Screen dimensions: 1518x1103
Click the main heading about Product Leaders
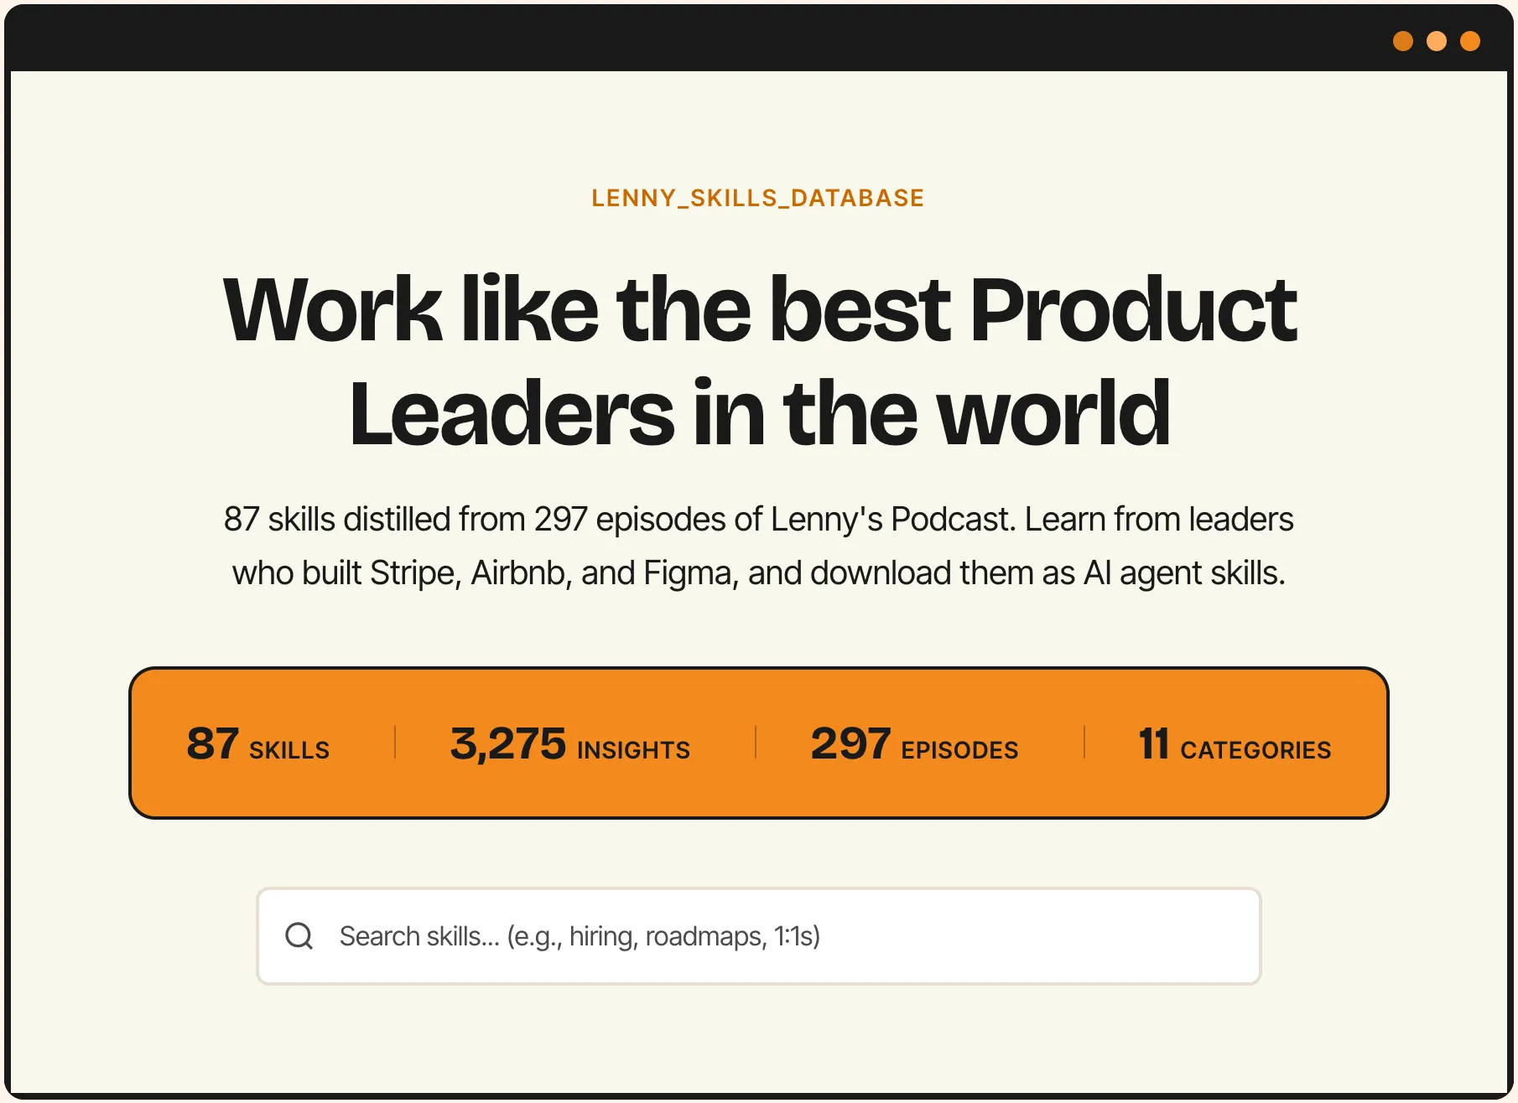(x=759, y=360)
